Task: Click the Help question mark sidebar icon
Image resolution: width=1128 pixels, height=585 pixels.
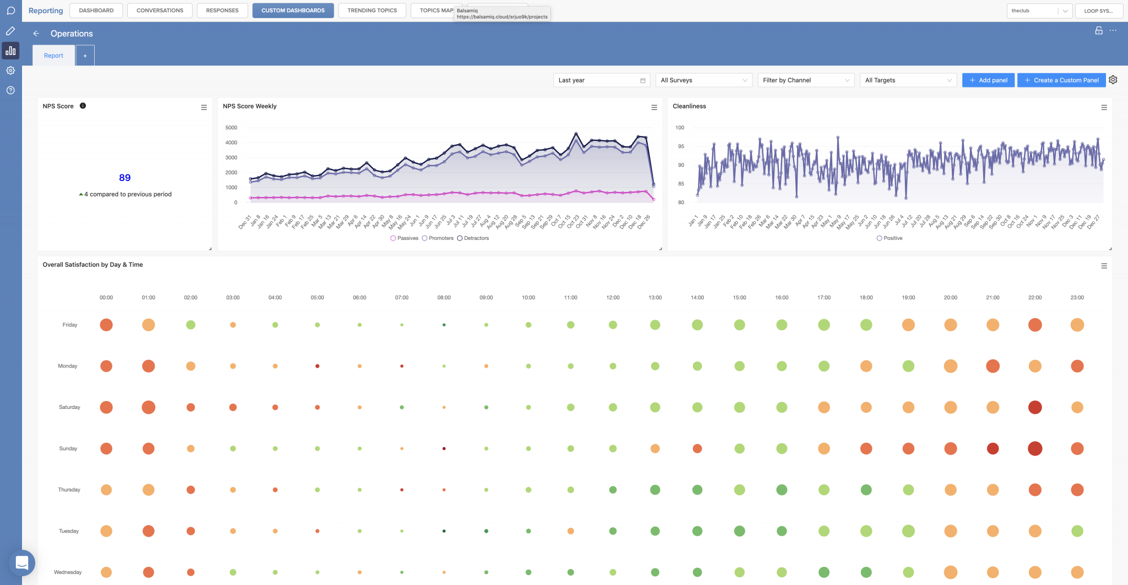Action: pos(10,90)
